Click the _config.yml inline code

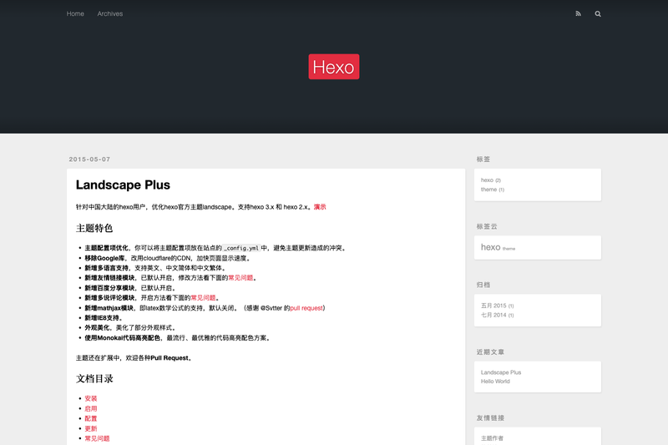tap(241, 248)
